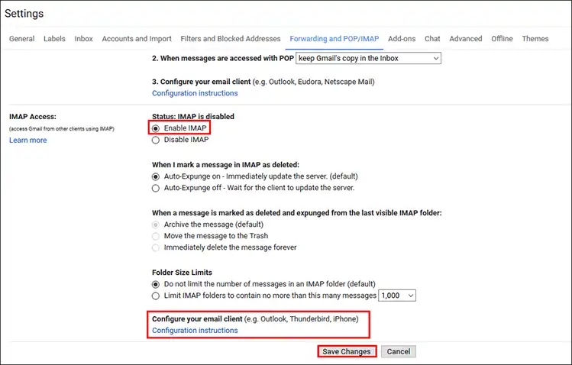Click the 'Status: IMAP is disabled' text

(x=193, y=117)
